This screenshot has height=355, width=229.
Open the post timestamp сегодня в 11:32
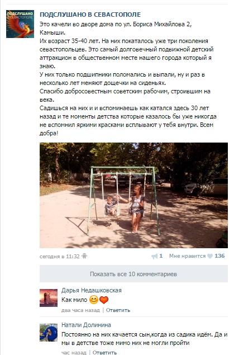60,256
